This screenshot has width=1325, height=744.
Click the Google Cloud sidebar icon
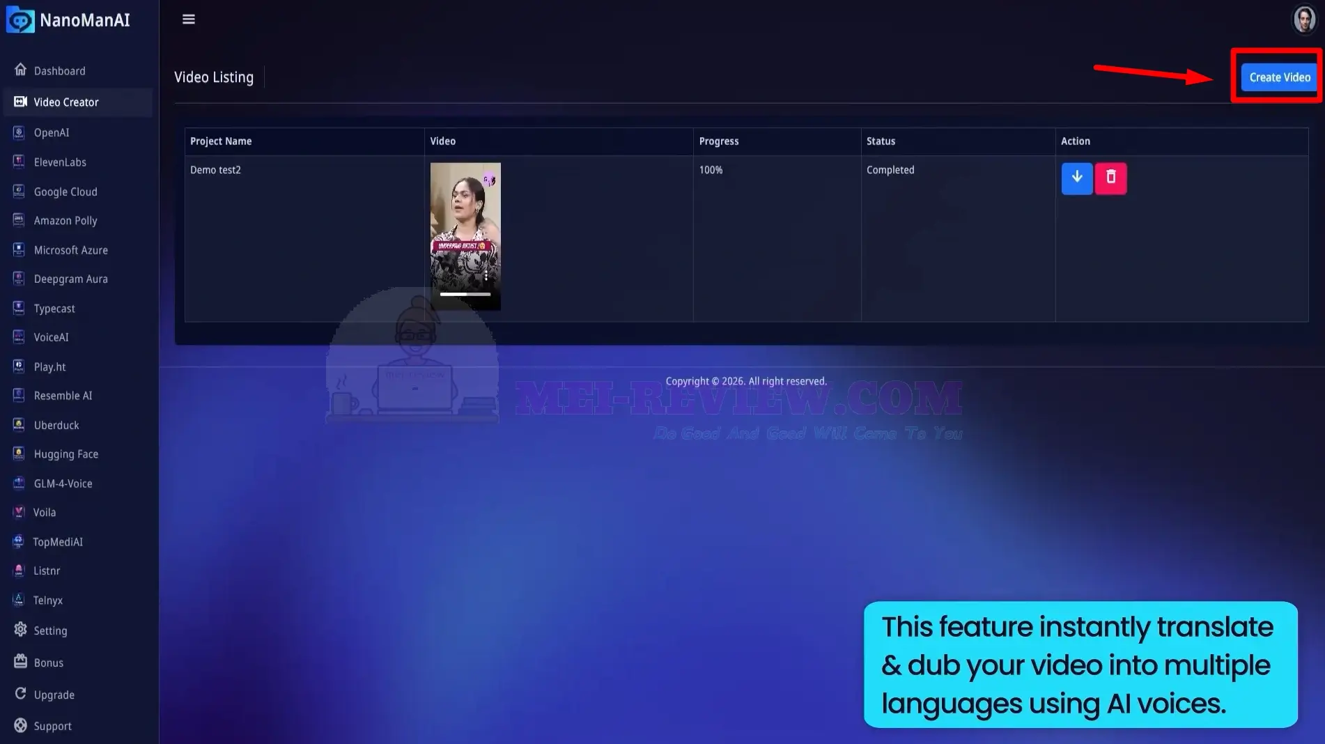(x=19, y=192)
